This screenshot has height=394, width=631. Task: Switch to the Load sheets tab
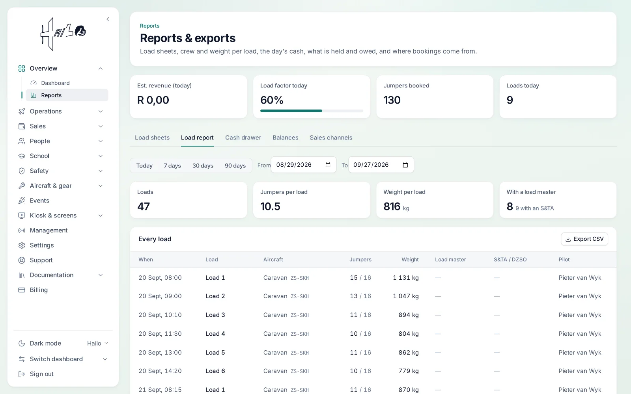click(x=152, y=138)
